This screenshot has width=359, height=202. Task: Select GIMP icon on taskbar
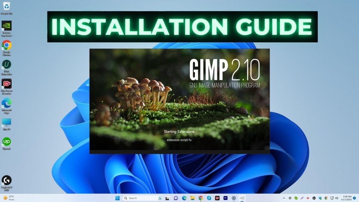[x=242, y=198]
